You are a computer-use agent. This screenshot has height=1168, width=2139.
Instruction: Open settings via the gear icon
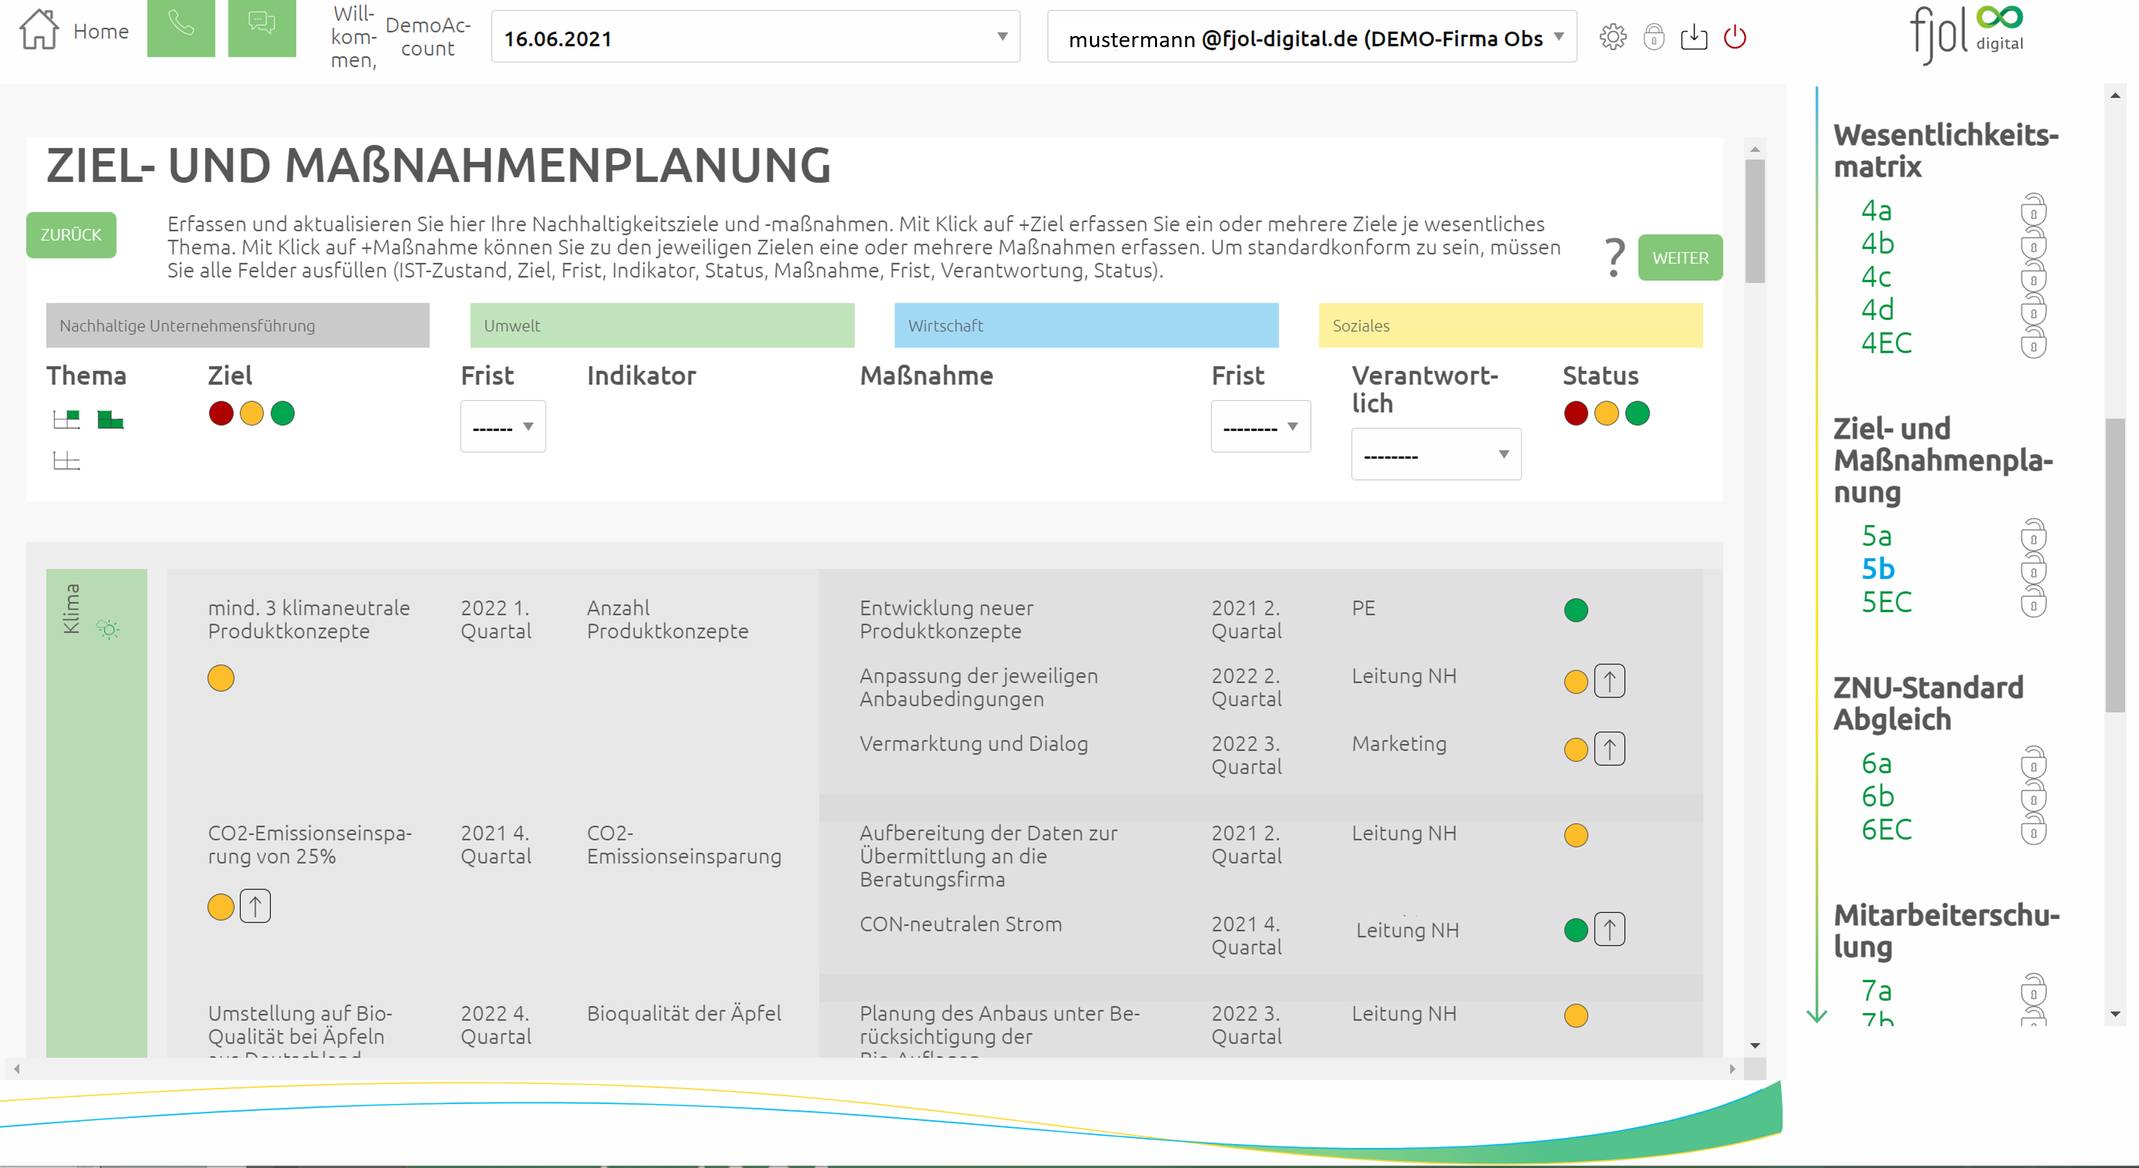1613,37
